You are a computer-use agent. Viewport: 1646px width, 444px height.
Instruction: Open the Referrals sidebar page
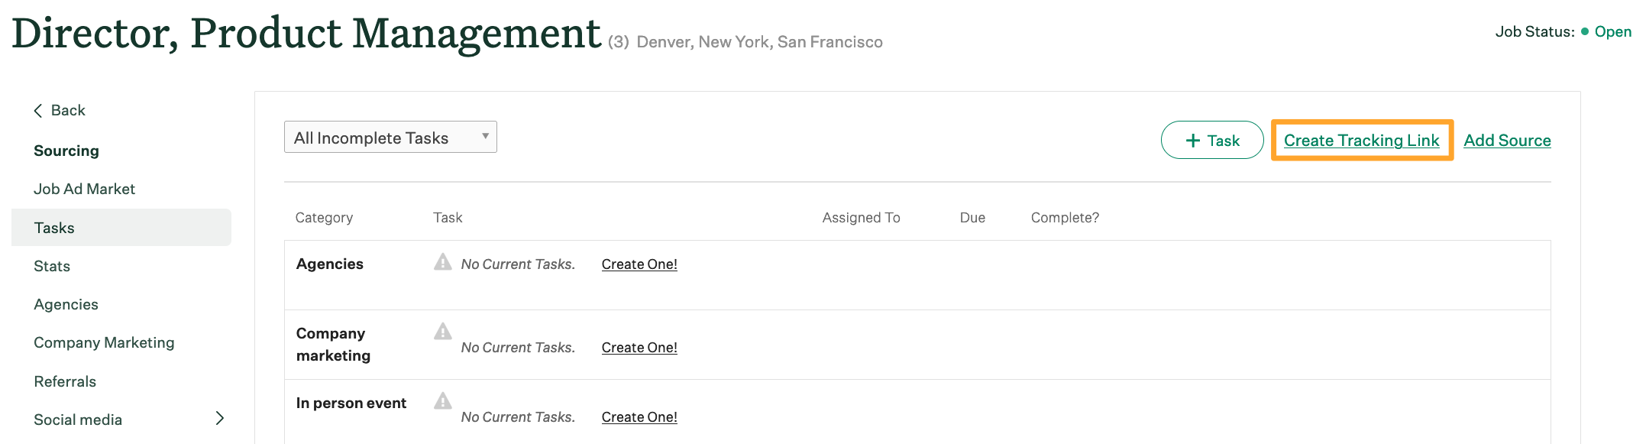tap(64, 381)
